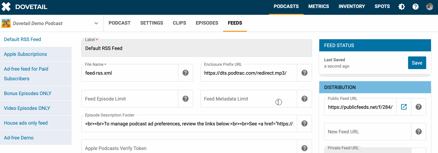438x153 pixels.
Task: Click the Feed Episode Limit input field
Action: [129, 99]
